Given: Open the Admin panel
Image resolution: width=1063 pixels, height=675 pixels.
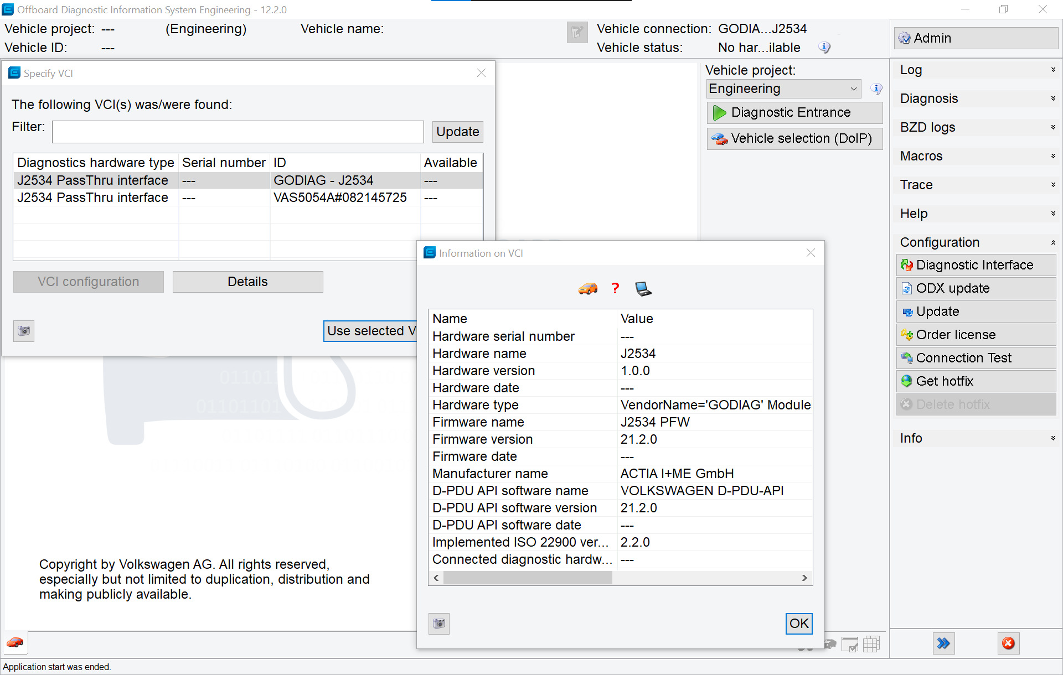Looking at the screenshot, I should pyautogui.click(x=976, y=38).
